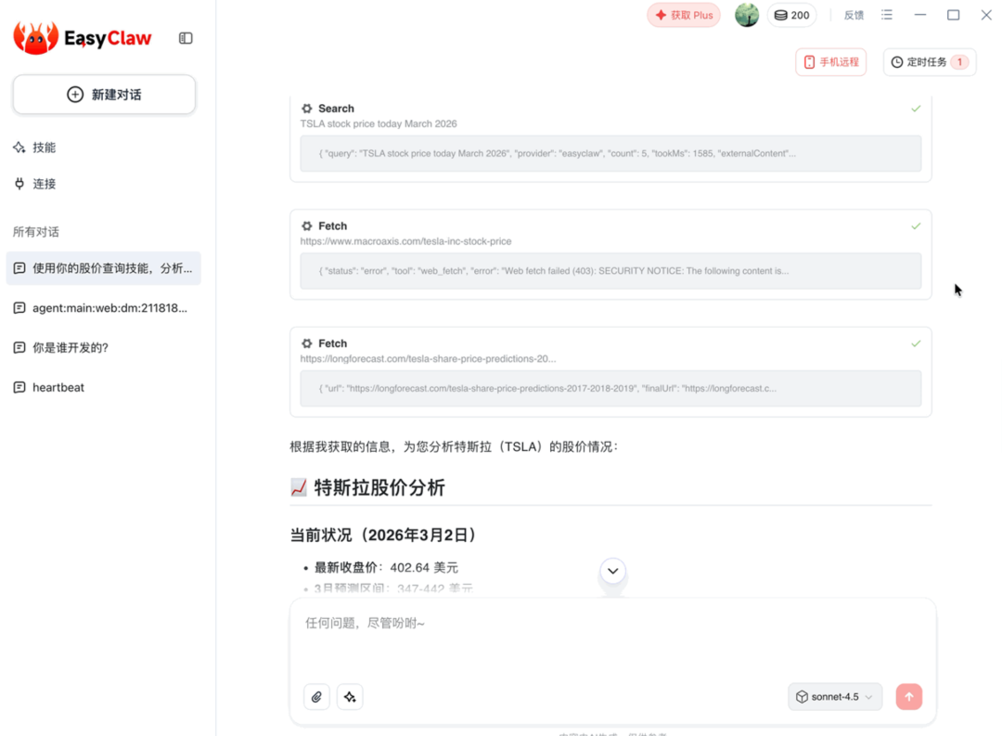View the 200 credits balance

pos(791,16)
